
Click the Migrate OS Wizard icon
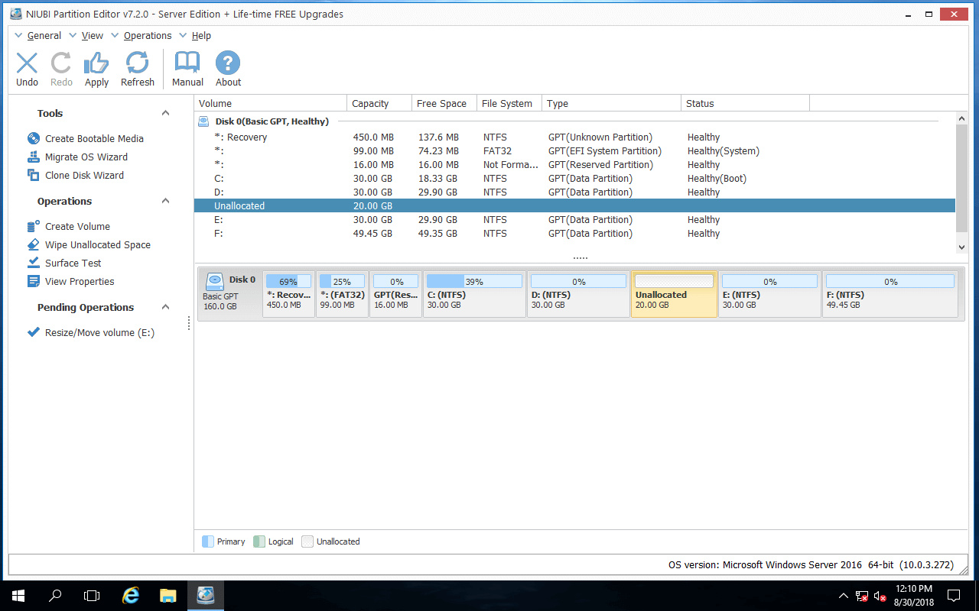click(34, 157)
